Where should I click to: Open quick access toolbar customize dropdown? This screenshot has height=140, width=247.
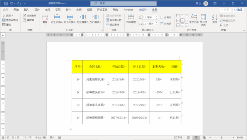click(25, 3)
